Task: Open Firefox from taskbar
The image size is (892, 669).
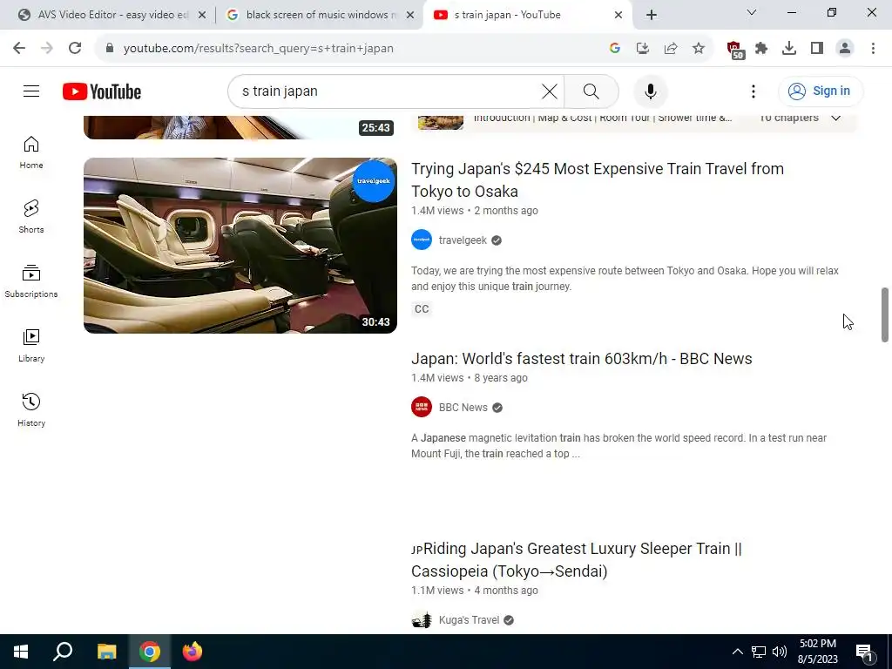Action: click(x=193, y=652)
